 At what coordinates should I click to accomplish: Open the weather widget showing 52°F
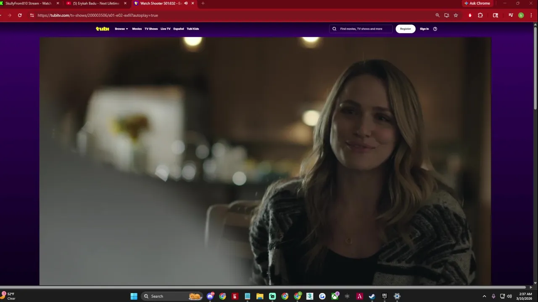8,296
